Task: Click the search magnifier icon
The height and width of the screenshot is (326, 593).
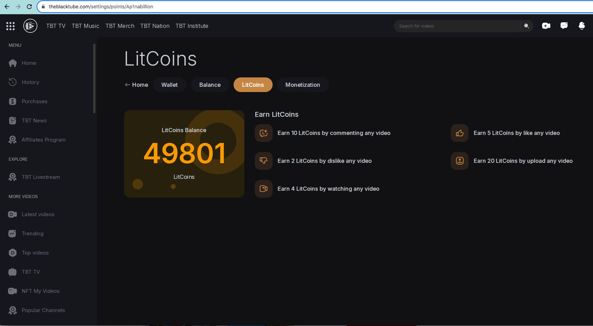Action: coord(526,26)
